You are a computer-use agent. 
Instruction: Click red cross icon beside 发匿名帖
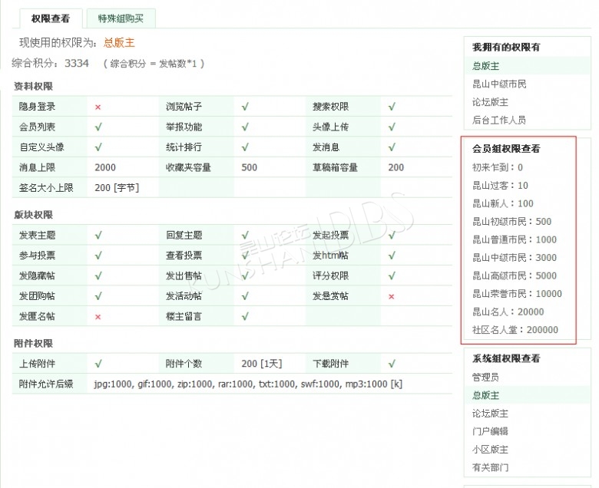pos(98,317)
